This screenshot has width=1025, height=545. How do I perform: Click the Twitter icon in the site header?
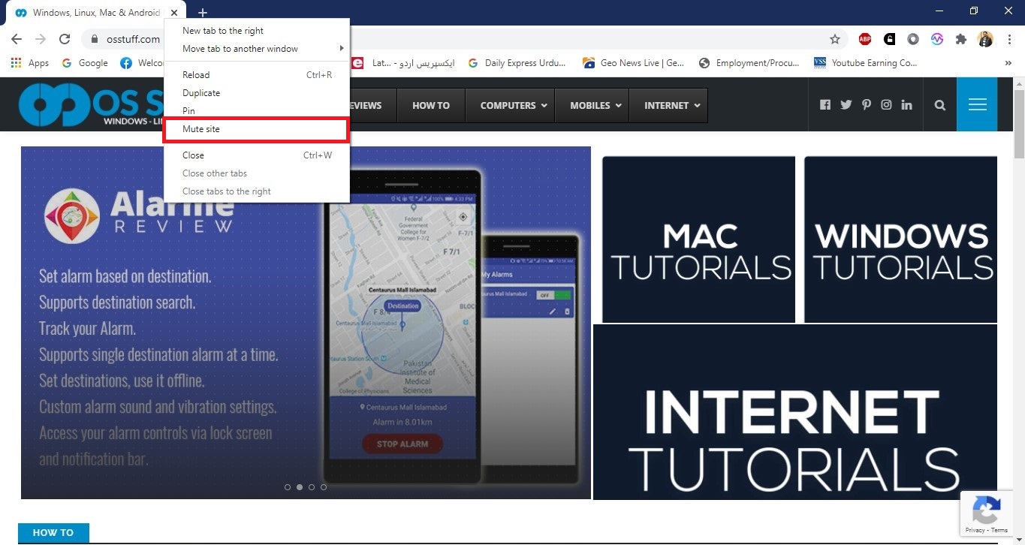pos(846,104)
